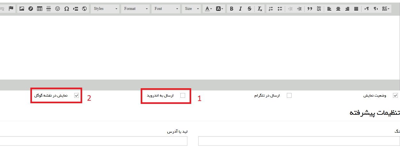The height and width of the screenshot is (148, 400).
Task: Click the IFrame globe icon
Action: (x=84, y=9)
